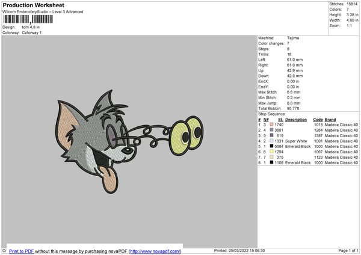Select the Total Bobbin value 95.77ft
This screenshot has height=255, width=361.
[x=293, y=108]
